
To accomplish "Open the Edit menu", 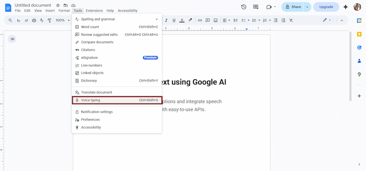I will (27, 10).
